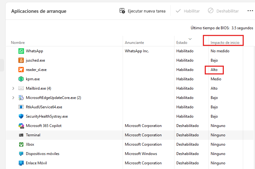Click the Aplicaciones de arranque title
The width and height of the screenshot is (255, 169).
point(39,11)
